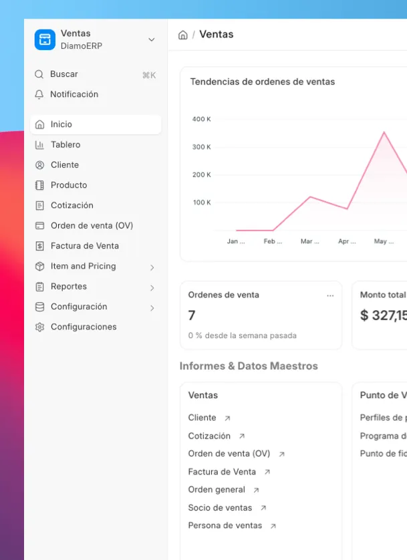This screenshot has width=407, height=560.
Task: Click the Cliente person icon
Action: pyautogui.click(x=39, y=165)
